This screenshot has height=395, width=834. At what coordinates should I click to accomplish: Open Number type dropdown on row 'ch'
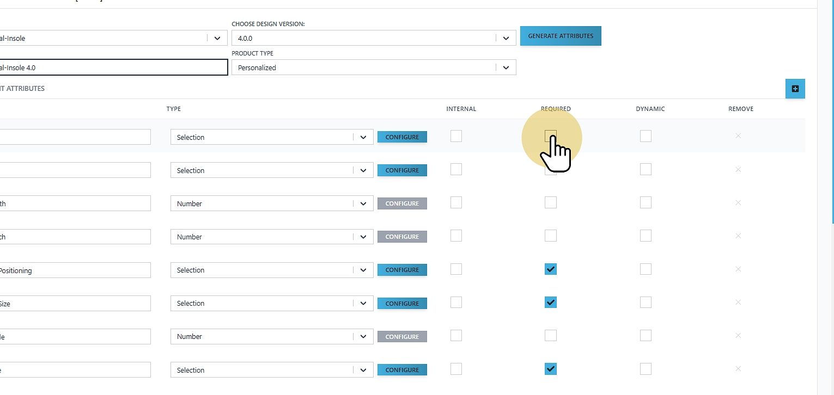click(x=272, y=237)
